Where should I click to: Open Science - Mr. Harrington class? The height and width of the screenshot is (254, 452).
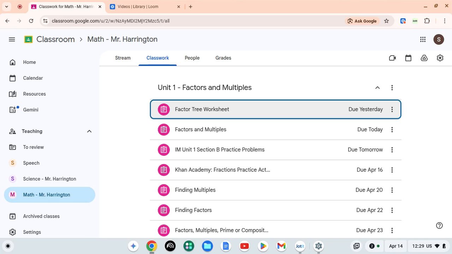pyautogui.click(x=49, y=179)
